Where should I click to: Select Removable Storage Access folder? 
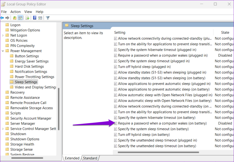coord(31,108)
